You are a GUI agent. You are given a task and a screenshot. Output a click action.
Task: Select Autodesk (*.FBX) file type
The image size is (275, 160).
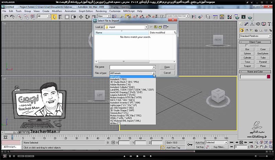[x=133, y=79]
